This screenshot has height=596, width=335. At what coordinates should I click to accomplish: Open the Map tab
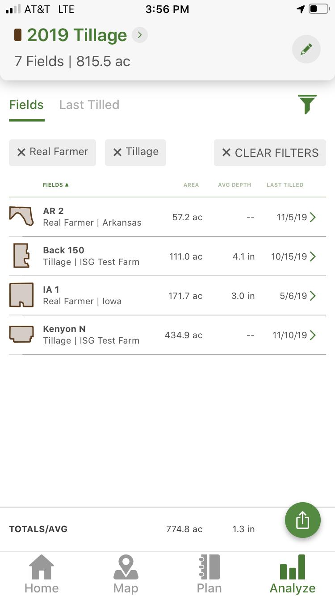click(126, 574)
